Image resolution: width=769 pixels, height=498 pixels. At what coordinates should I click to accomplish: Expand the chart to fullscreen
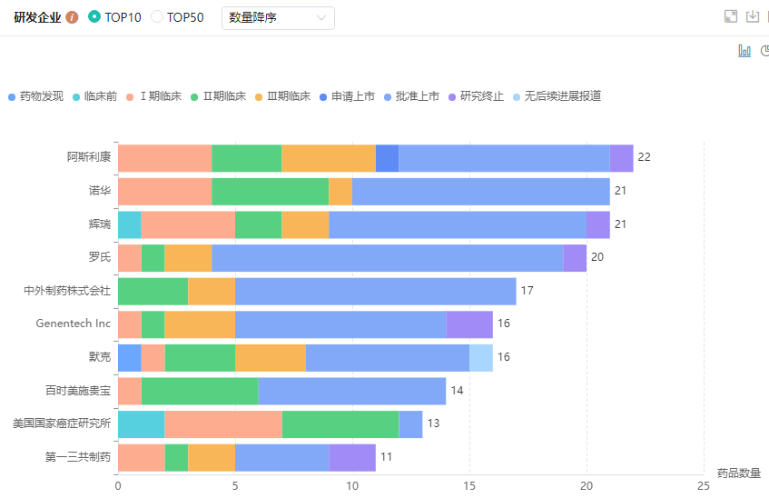(730, 16)
